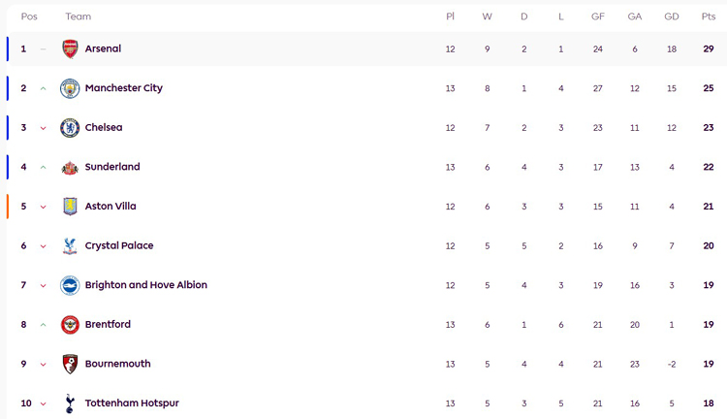727x419 pixels.
Task: Open the Aston Villa crest
Action: point(70,207)
